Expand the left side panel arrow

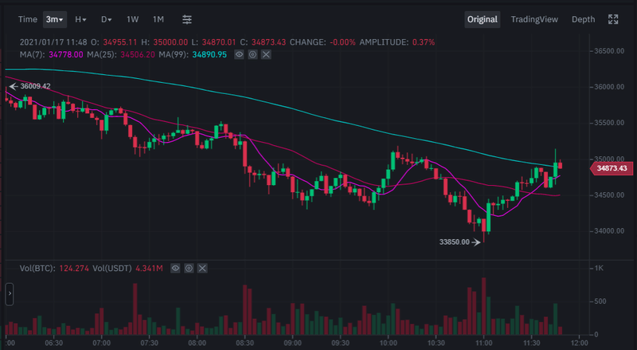[9, 293]
